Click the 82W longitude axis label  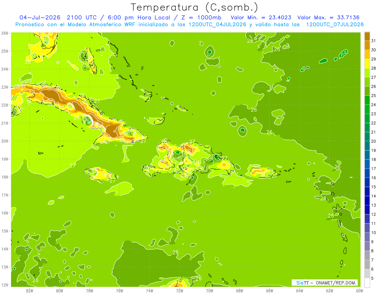tap(29, 290)
